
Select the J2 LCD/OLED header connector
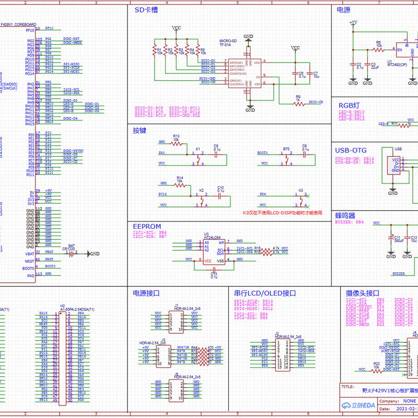click(x=283, y=355)
